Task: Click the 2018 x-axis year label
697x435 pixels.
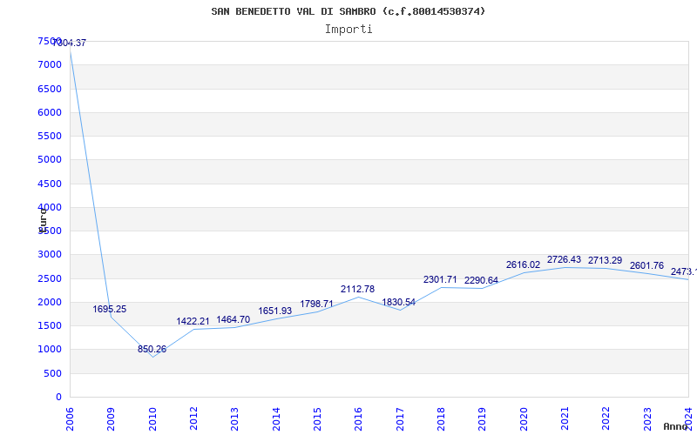Action: coord(441,419)
